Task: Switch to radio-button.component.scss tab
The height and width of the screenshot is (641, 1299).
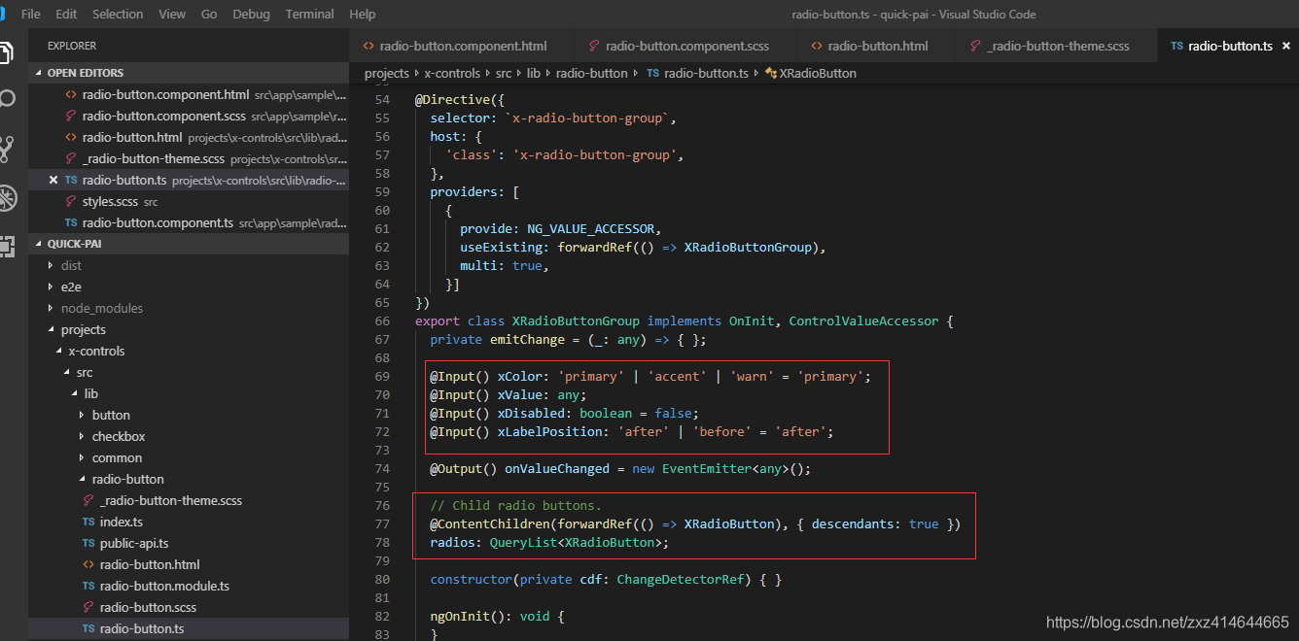Action: pos(685,46)
